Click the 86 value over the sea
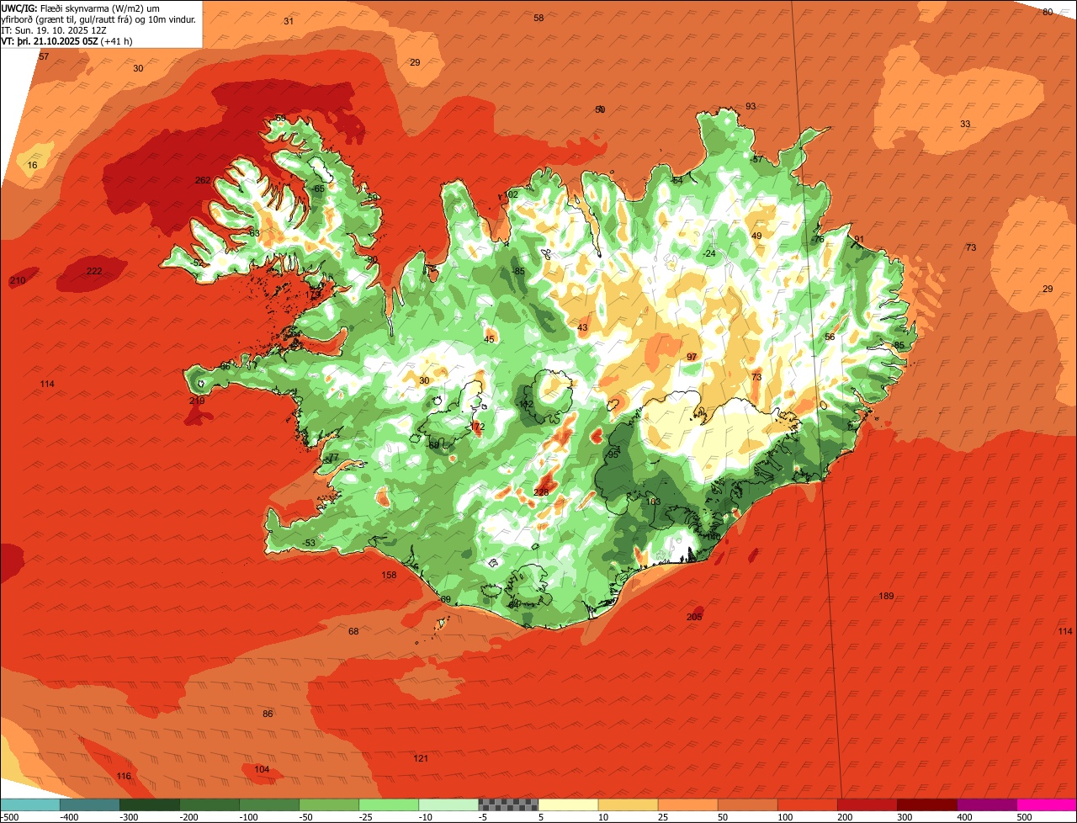Viewport: 1077px width, 823px height. [x=268, y=714]
